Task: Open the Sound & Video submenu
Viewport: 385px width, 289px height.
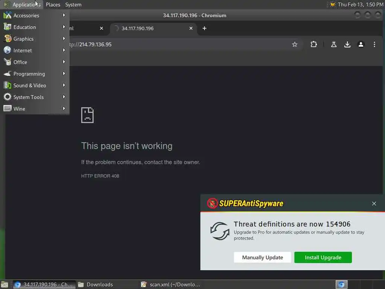Action: click(35, 85)
